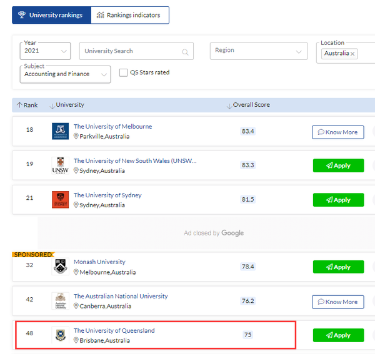Apply to The University of Sydney
This screenshot has width=375, height=354.
click(x=338, y=200)
